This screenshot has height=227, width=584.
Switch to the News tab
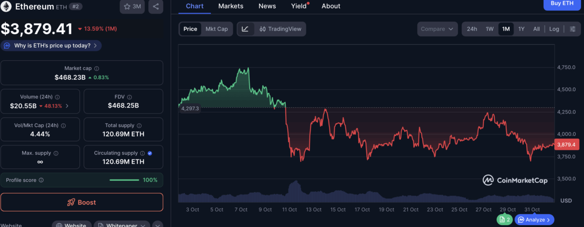tap(267, 6)
